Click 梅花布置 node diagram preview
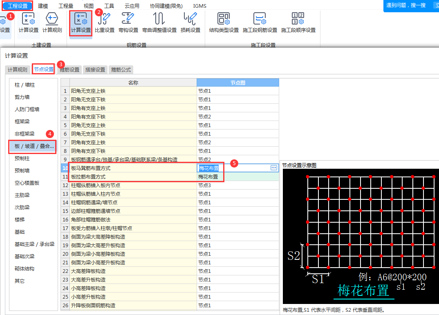 point(361,237)
